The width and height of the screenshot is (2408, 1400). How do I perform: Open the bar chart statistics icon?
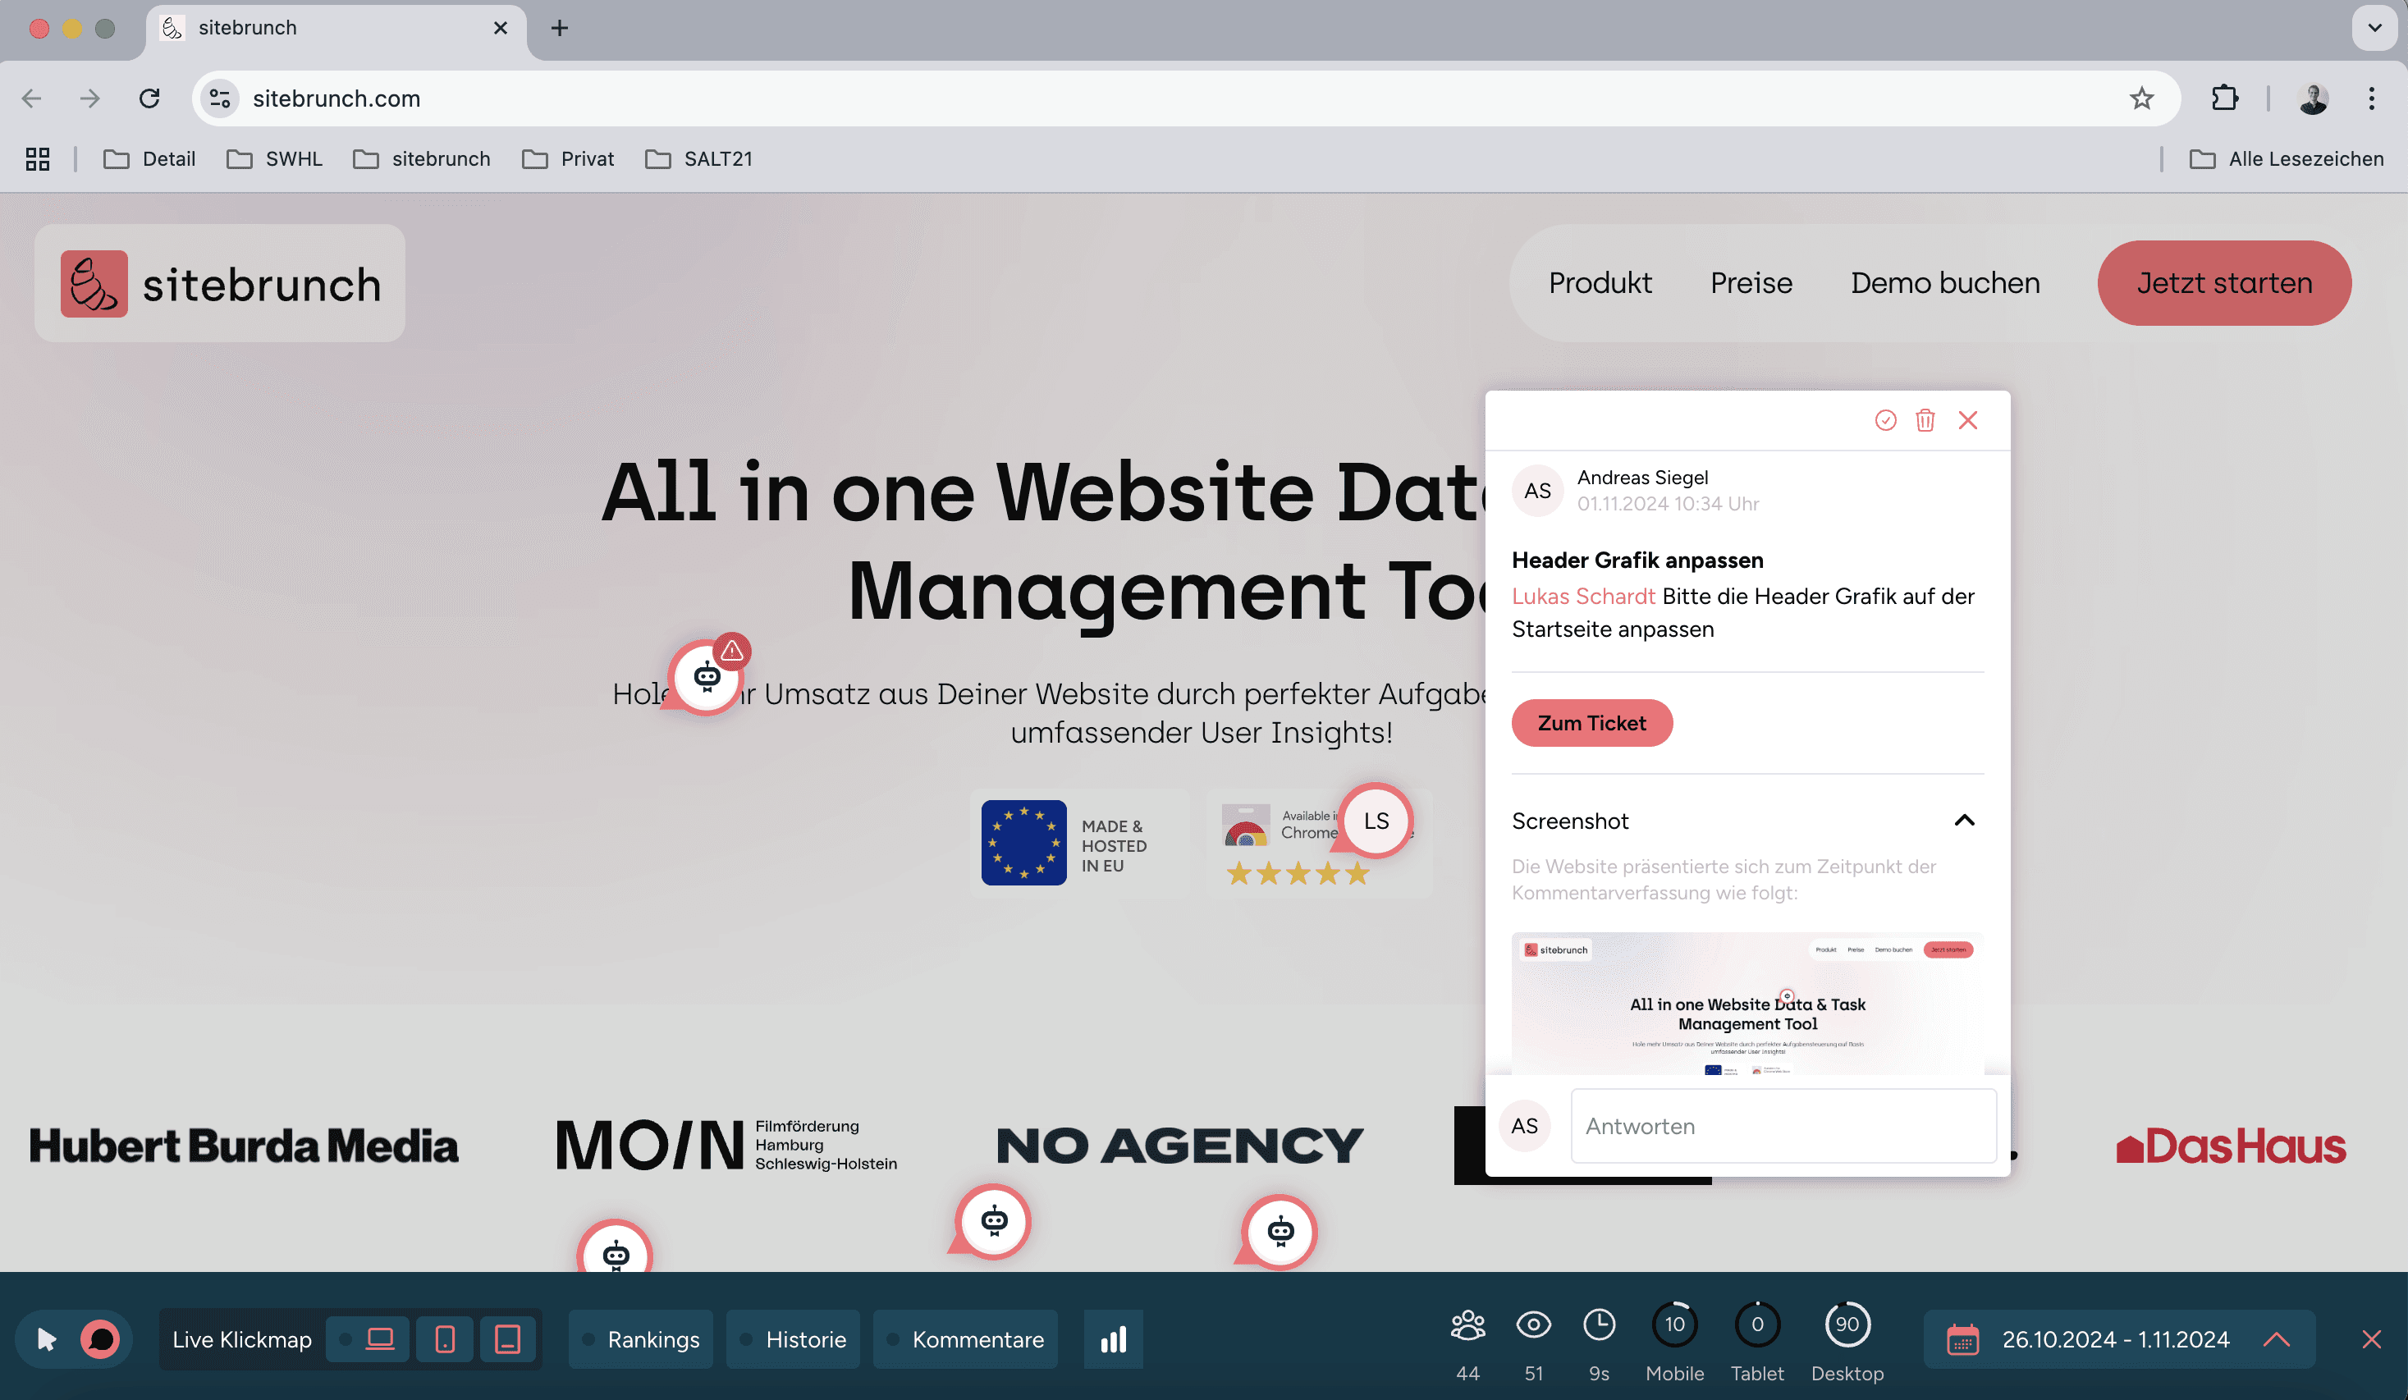(x=1113, y=1338)
